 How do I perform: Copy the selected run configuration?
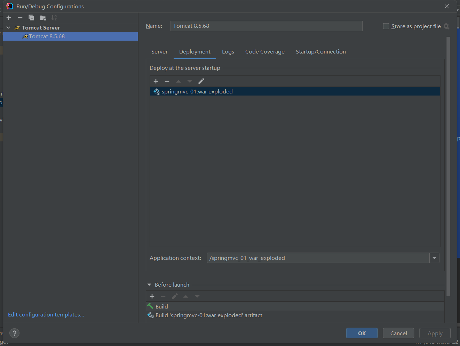tap(31, 18)
